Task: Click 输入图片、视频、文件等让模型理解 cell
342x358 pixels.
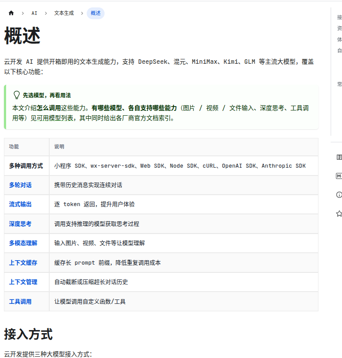Action: coord(184,243)
